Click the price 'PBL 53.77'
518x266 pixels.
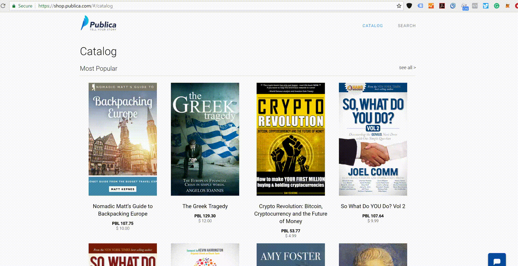pyautogui.click(x=291, y=231)
